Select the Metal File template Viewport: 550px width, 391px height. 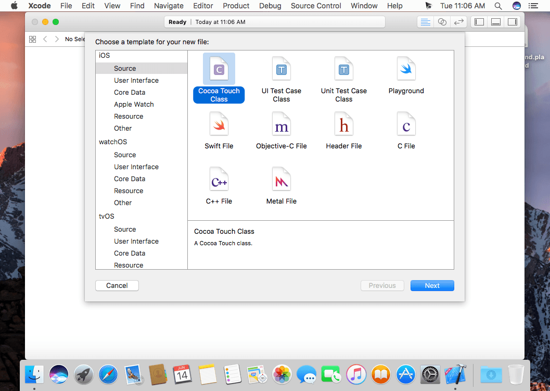[x=282, y=186]
